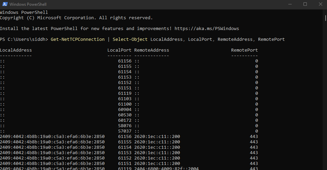Click local port 61100
327x170 pixels.
[x=125, y=104]
